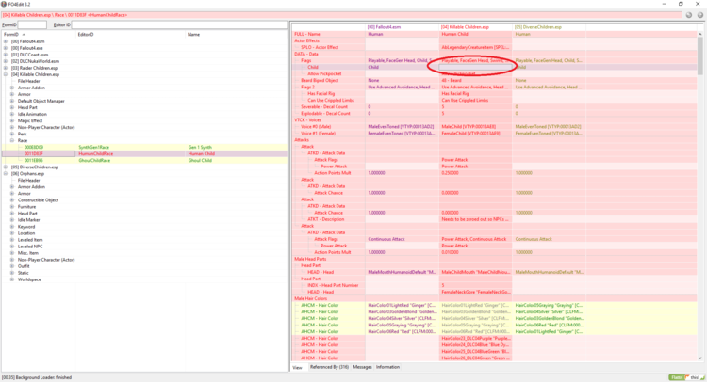Click the Male Head Parts row label
The image size is (707, 382).
pos(310,259)
